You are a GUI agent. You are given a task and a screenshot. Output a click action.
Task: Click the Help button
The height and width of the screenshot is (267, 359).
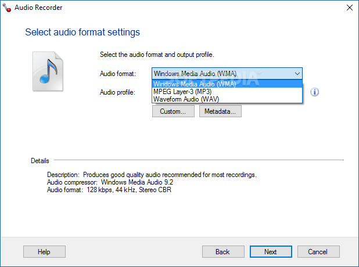[44, 252]
